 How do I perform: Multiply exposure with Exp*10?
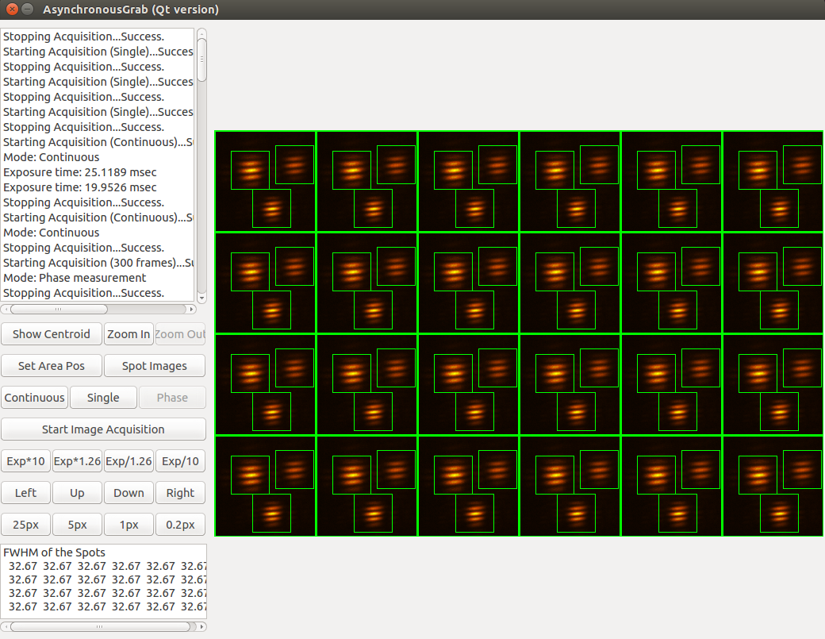pos(25,461)
